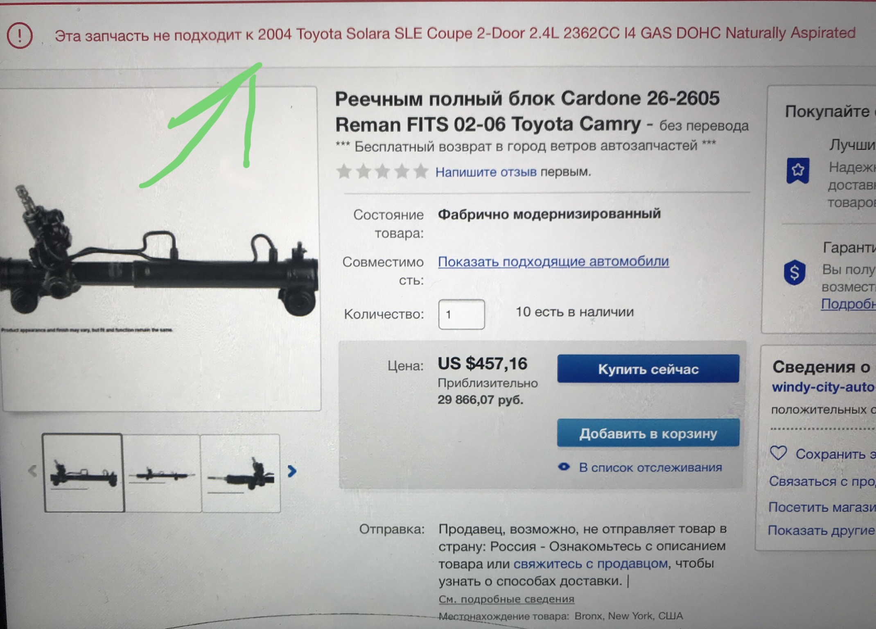Screen dimensions: 876x629
Task: Click the eye icon beside watch list
Action: pyautogui.click(x=564, y=467)
